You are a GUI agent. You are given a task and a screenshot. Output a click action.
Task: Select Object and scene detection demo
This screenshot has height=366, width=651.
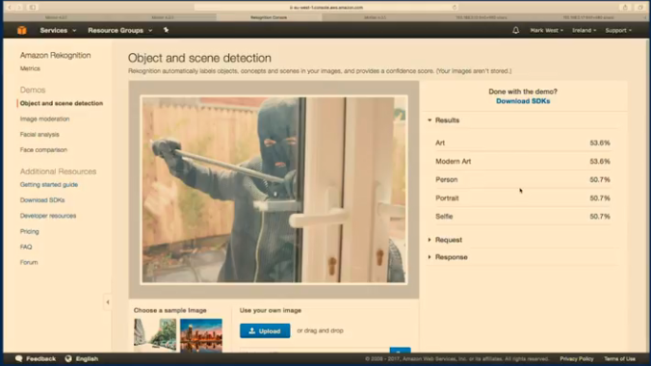(62, 103)
